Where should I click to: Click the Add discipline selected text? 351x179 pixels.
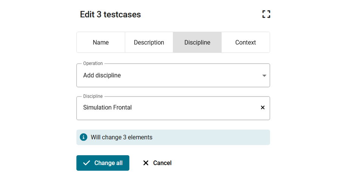point(102,75)
